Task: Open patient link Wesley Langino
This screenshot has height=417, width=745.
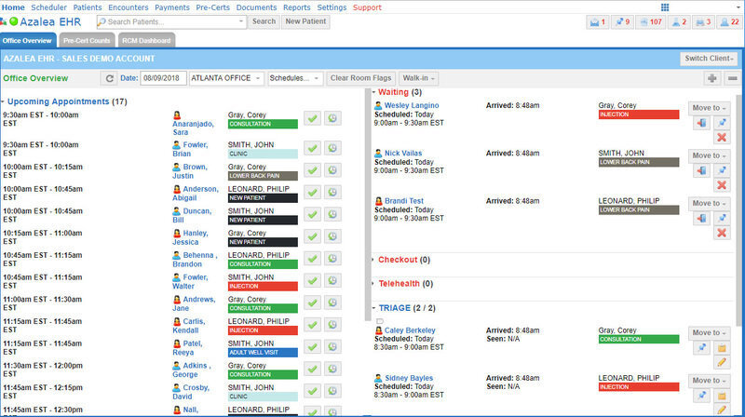Action: click(412, 105)
